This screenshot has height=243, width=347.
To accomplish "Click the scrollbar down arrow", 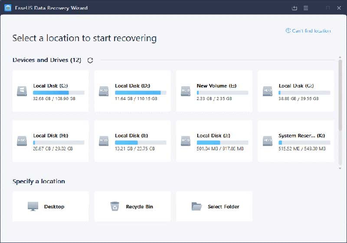I will point(340,168).
